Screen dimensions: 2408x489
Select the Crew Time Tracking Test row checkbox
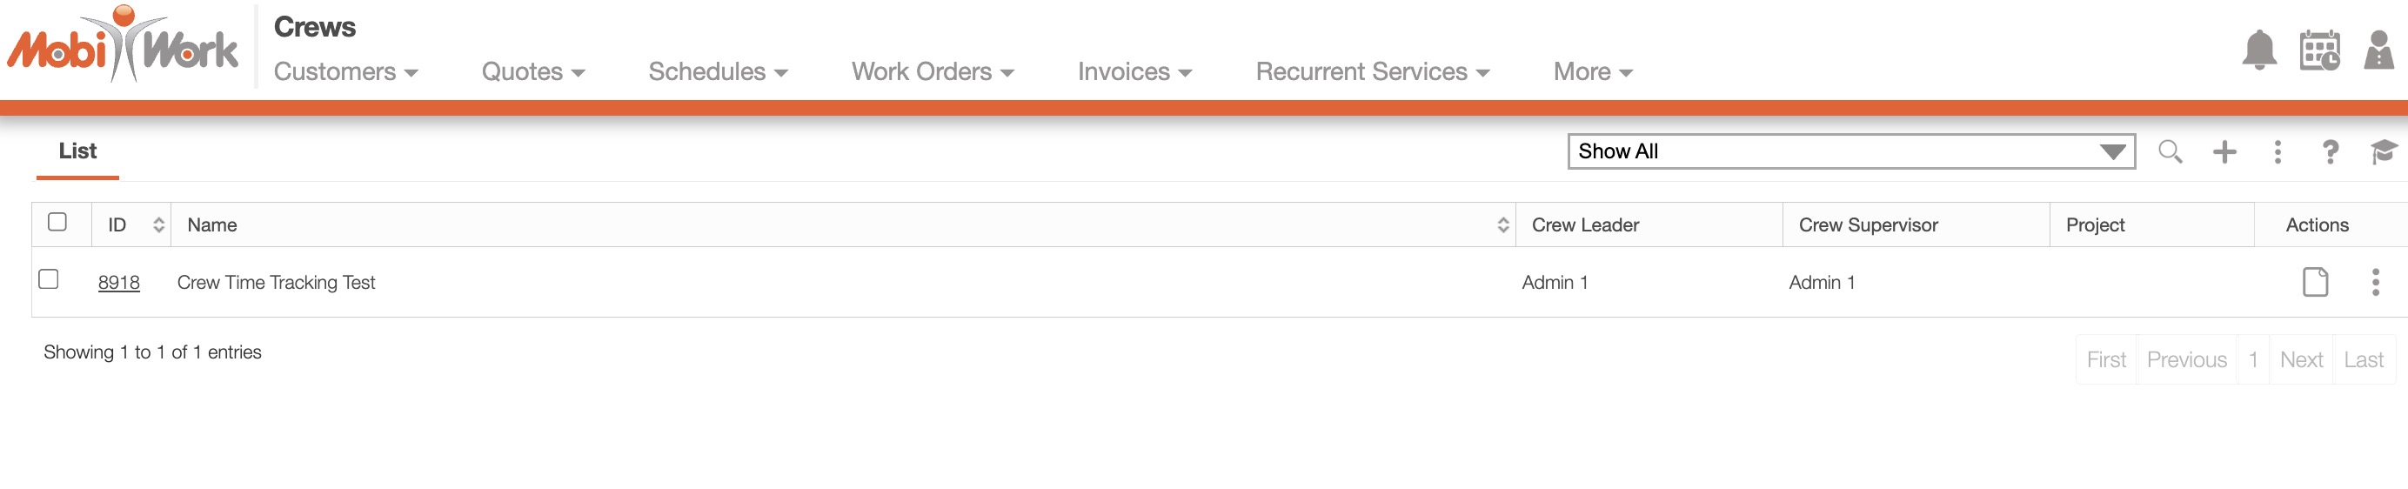coord(49,278)
